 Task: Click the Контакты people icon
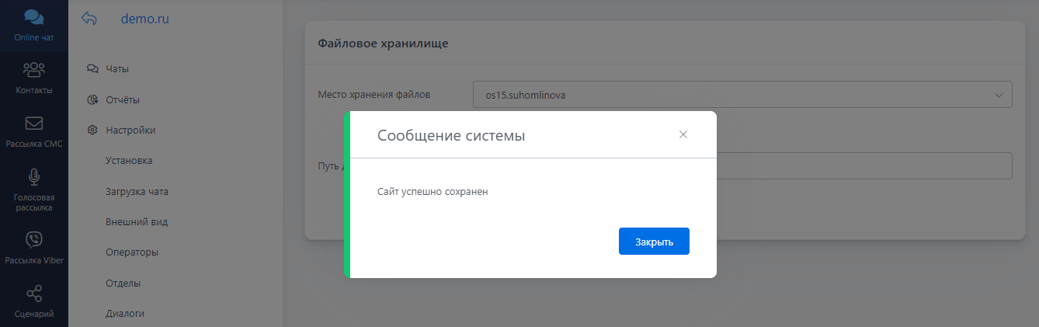pos(33,70)
